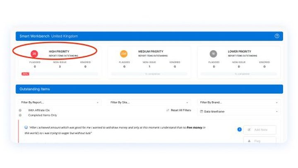Click the blue circular badge near Add Note
The height and width of the screenshot is (168, 298).
tap(240, 129)
